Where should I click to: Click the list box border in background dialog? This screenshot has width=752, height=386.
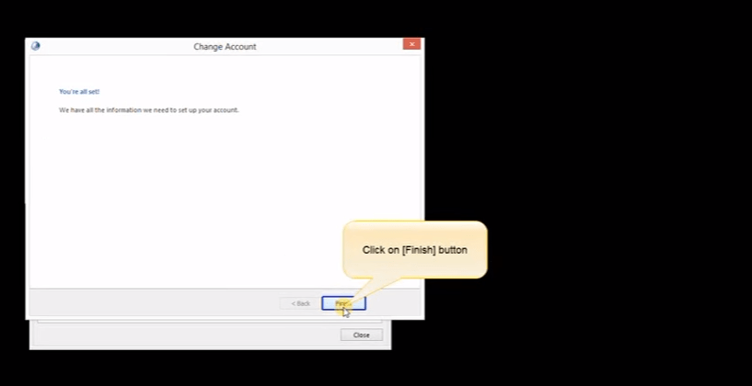(x=210, y=322)
